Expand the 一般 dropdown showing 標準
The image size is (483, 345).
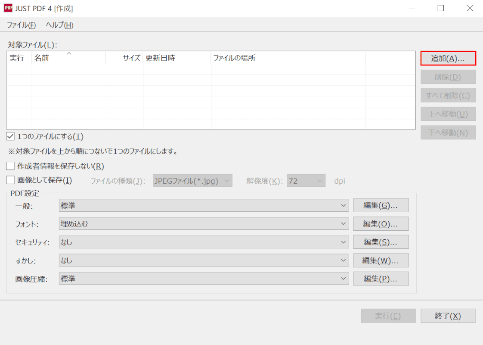(204, 206)
